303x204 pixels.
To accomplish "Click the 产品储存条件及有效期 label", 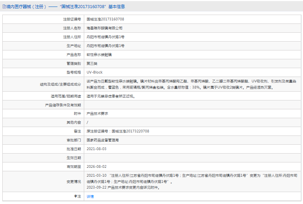I will (63, 105).
